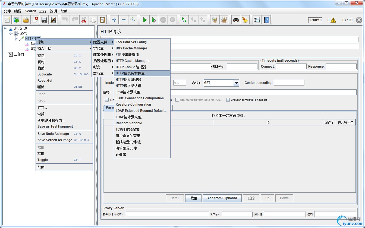Click the Expand All plus icon
The width and height of the screenshot is (365, 228).
(x=114, y=20)
